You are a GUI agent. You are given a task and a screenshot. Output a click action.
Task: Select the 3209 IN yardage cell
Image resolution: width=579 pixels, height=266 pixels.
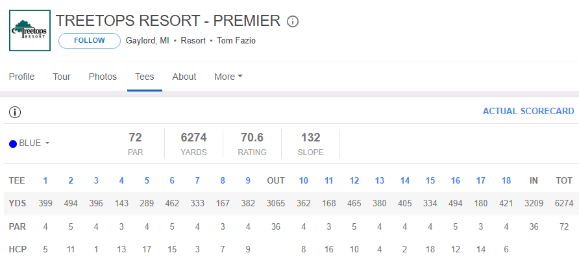534,203
